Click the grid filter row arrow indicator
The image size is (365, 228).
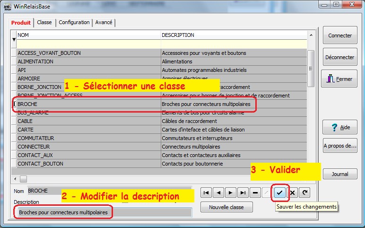click(14, 40)
